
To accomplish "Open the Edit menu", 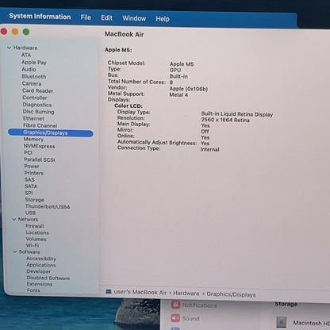I will [106, 17].
